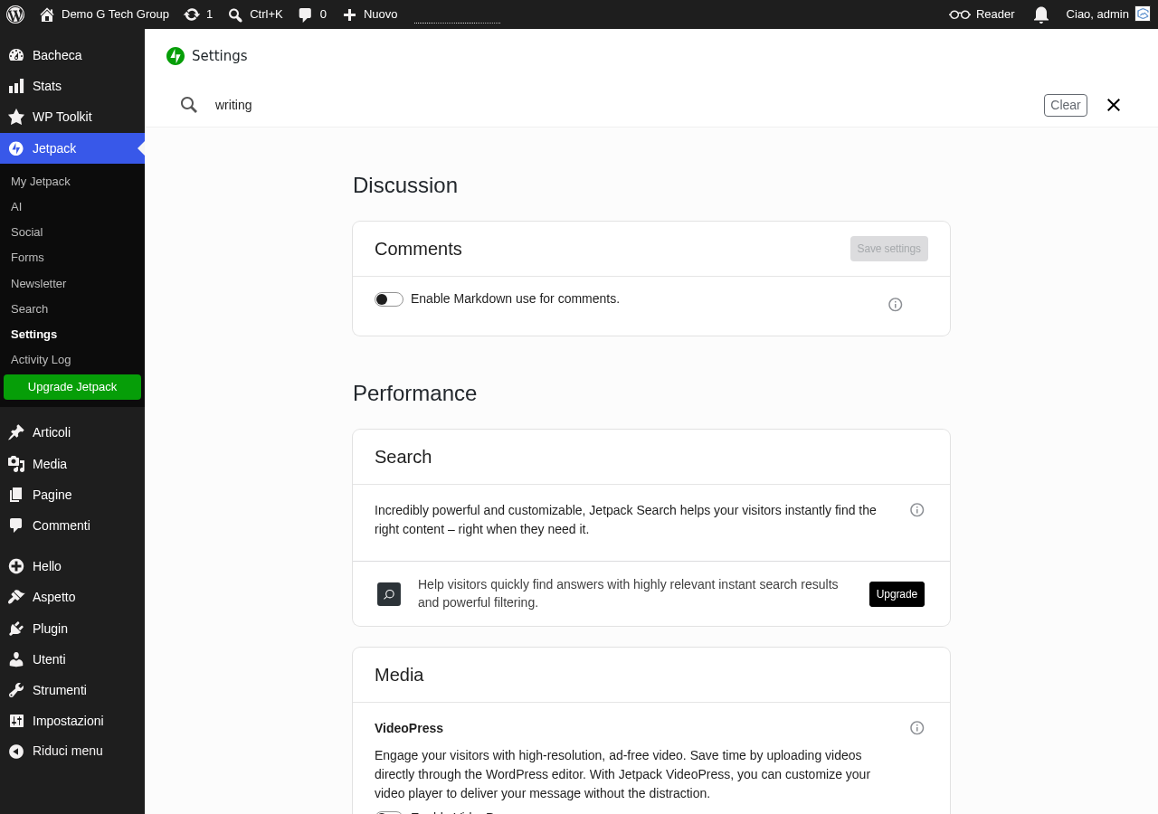Click the Performance section heading

click(414, 393)
